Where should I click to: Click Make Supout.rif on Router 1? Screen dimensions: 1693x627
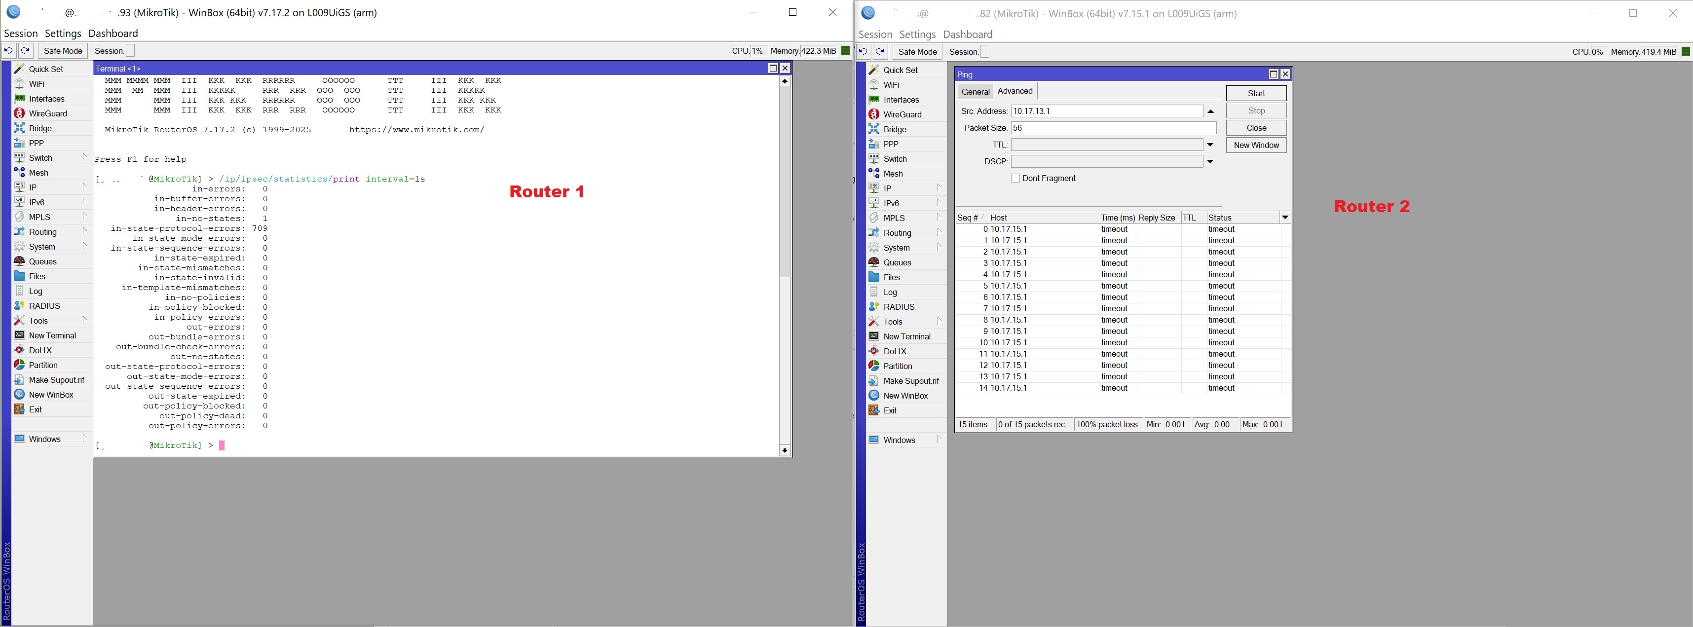coord(57,380)
